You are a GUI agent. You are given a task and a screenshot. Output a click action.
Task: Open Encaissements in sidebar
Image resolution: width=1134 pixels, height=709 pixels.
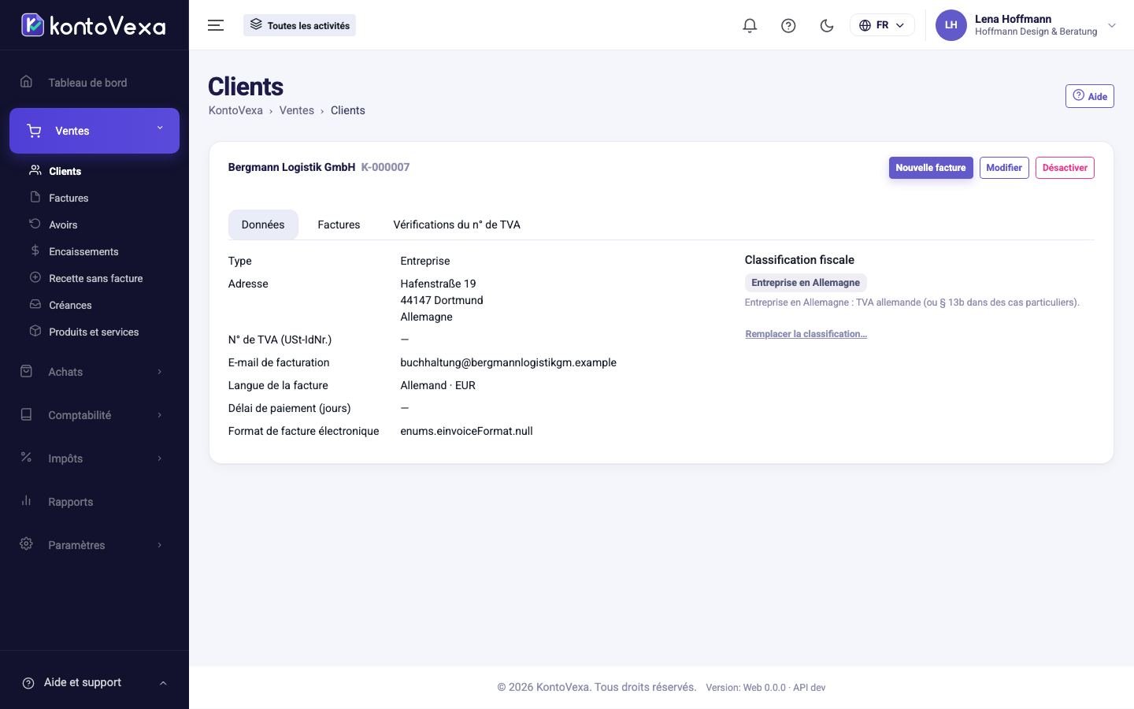[x=83, y=251]
